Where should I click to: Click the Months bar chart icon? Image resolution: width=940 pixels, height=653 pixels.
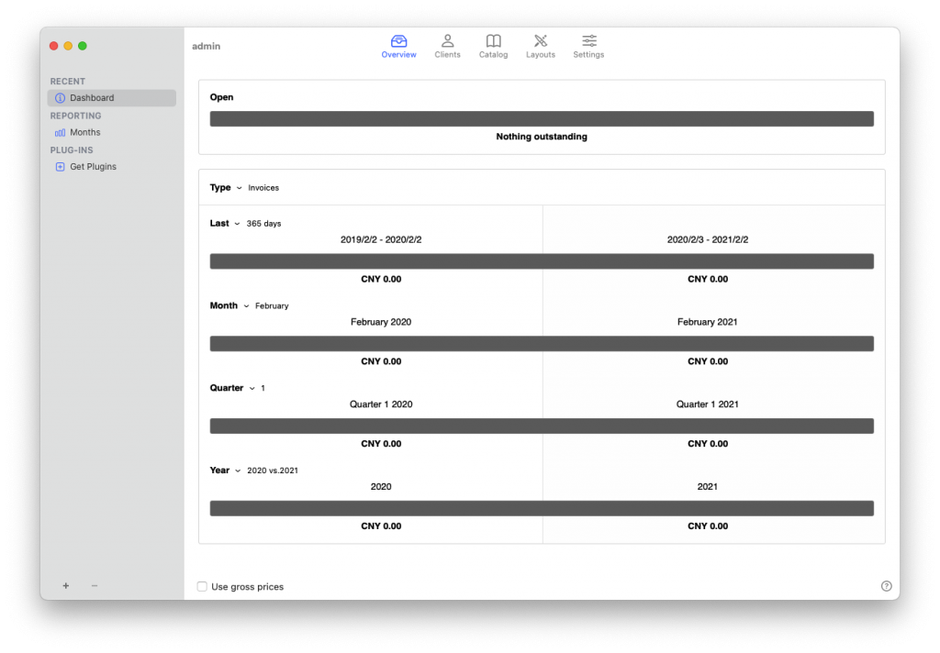(60, 132)
